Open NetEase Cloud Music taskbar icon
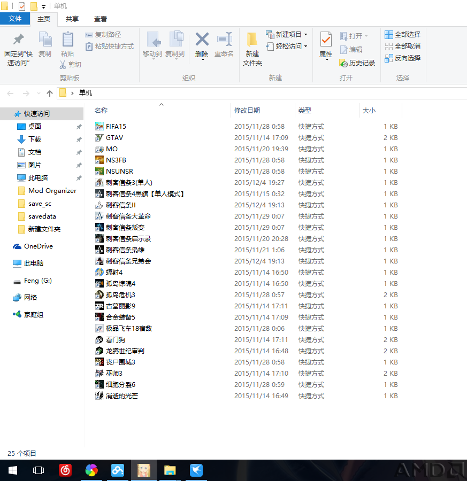This screenshot has width=467, height=481. click(x=65, y=470)
